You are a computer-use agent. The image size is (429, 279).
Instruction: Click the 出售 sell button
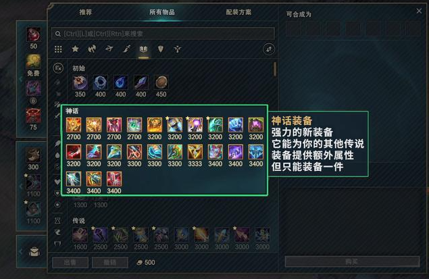[x=70, y=262]
